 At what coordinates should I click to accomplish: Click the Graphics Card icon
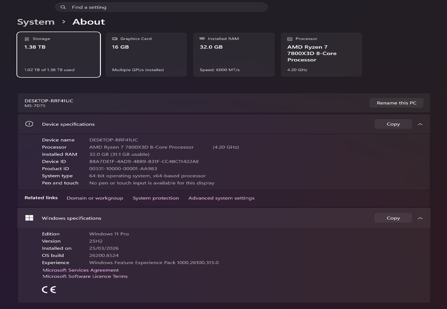[x=115, y=39]
